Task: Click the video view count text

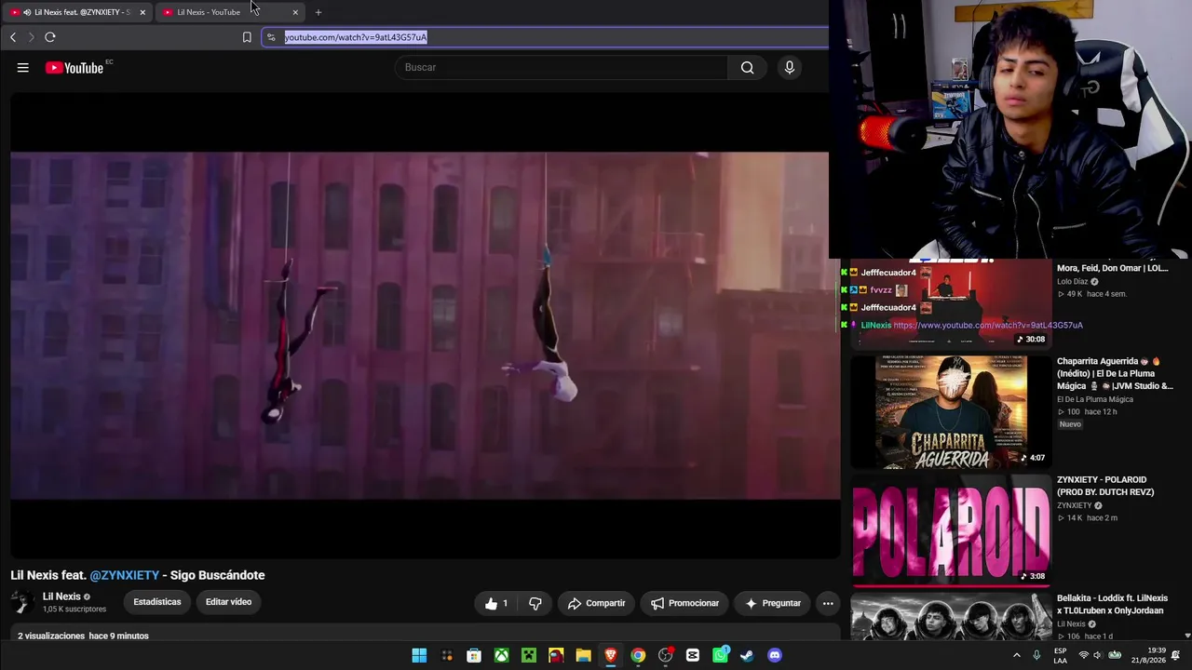Action: click(x=51, y=636)
